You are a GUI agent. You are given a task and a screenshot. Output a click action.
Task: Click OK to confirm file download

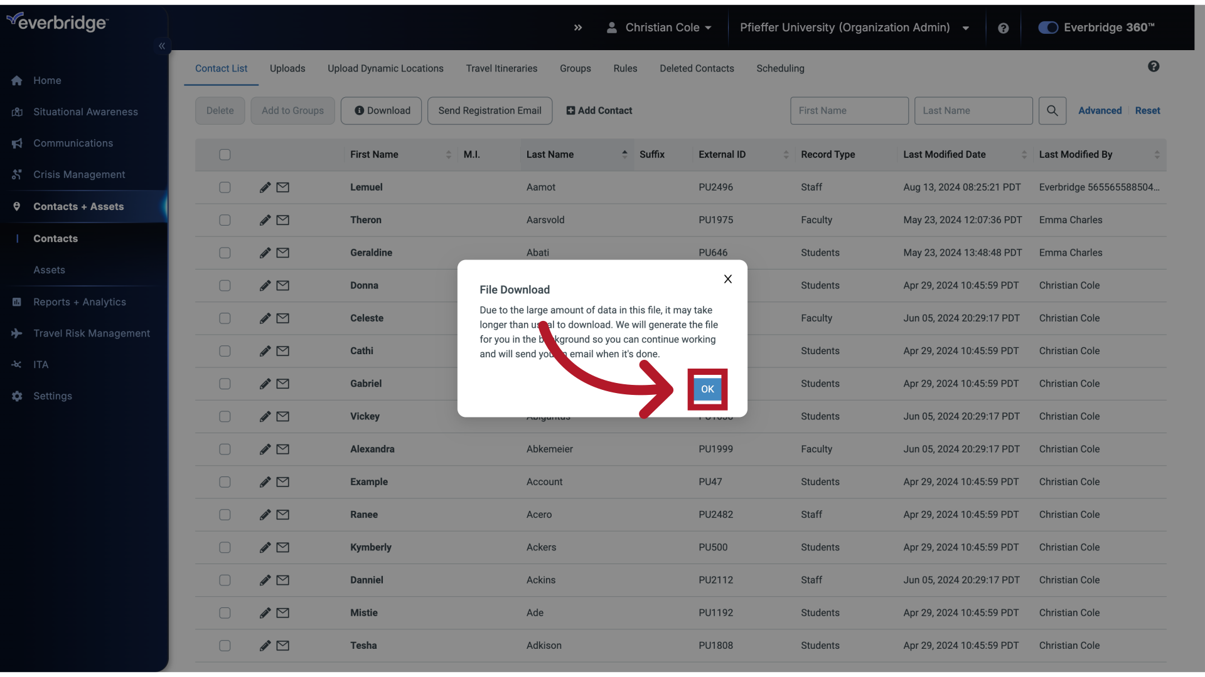[x=707, y=389]
